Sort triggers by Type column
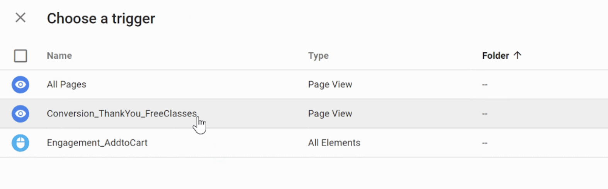The height and width of the screenshot is (189, 608). pyautogui.click(x=318, y=56)
